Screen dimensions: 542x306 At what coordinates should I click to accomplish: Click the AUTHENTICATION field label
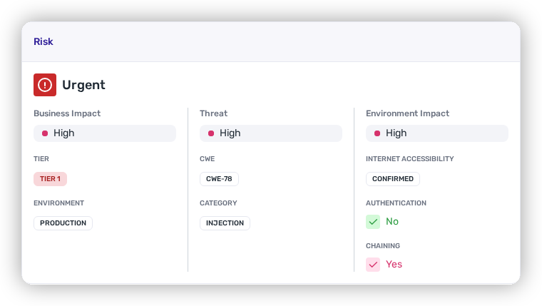tap(396, 203)
